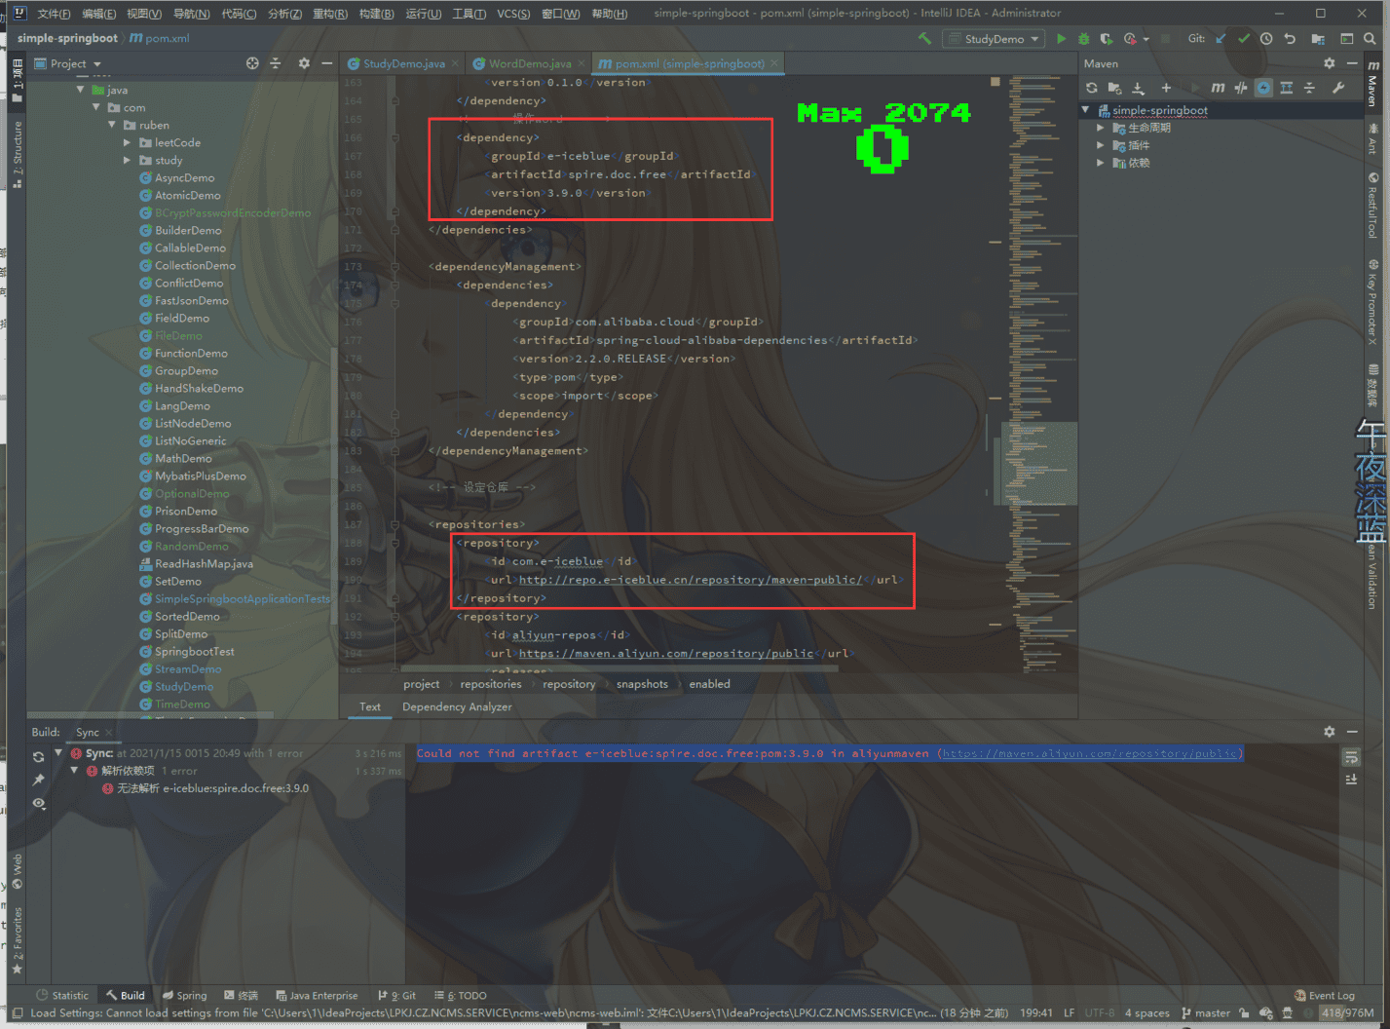Toggle Maven offline mode button
Image resolution: width=1390 pixels, height=1029 pixels.
(1240, 88)
